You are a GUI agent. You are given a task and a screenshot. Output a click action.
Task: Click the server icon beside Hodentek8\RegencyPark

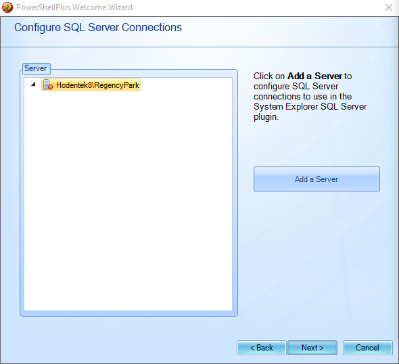coord(47,85)
